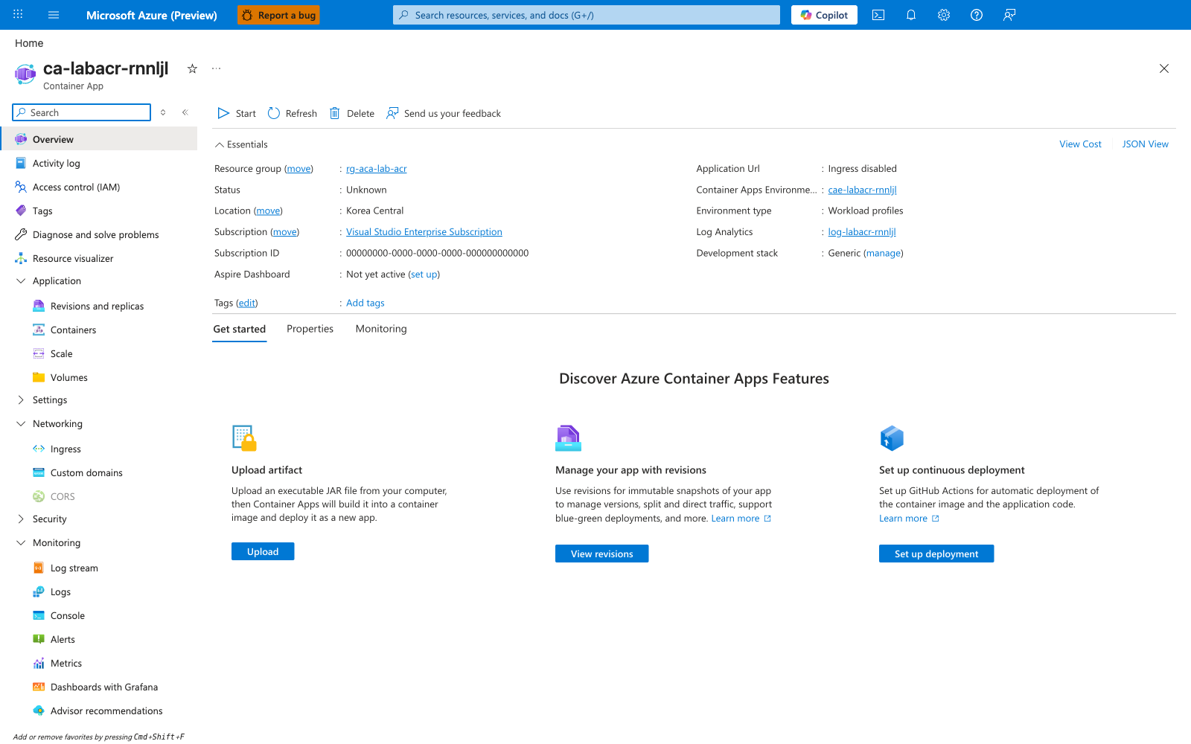Open the notifications bell
Image resolution: width=1191 pixels, height=744 pixels.
[911, 15]
